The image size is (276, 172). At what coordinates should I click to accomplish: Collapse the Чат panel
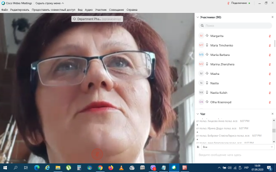(x=198, y=114)
